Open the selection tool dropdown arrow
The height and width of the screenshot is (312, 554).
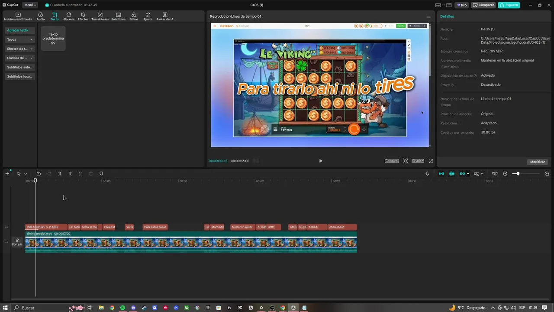(26, 174)
